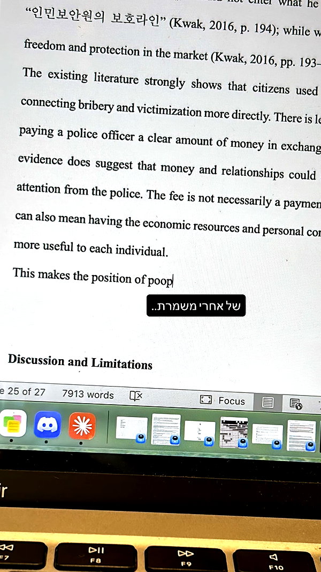Open Discord from the Dock
This screenshot has height=572, width=321.
tap(47, 425)
